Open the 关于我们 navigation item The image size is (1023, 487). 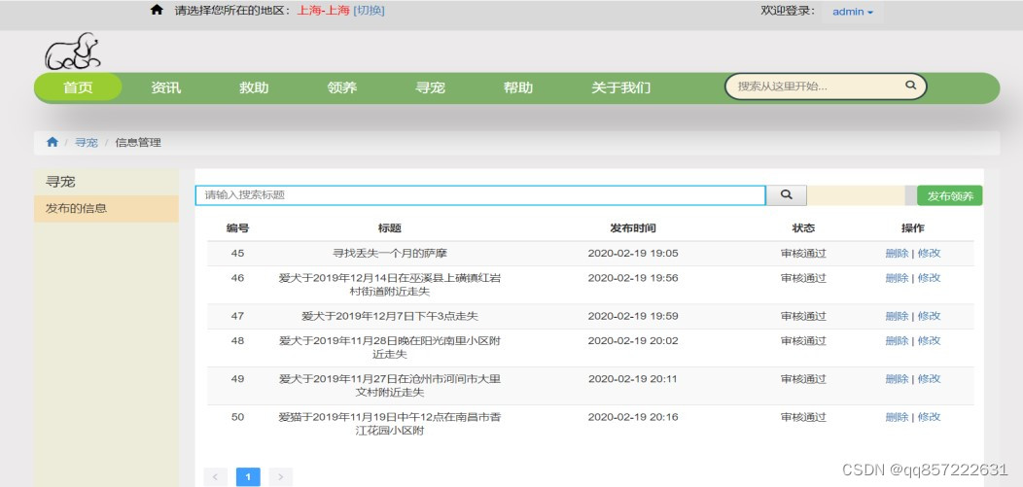pos(620,87)
